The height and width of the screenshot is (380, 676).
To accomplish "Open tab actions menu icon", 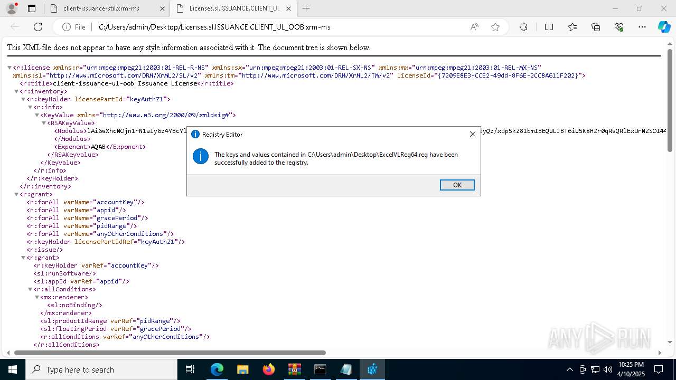I will [x=32, y=8].
